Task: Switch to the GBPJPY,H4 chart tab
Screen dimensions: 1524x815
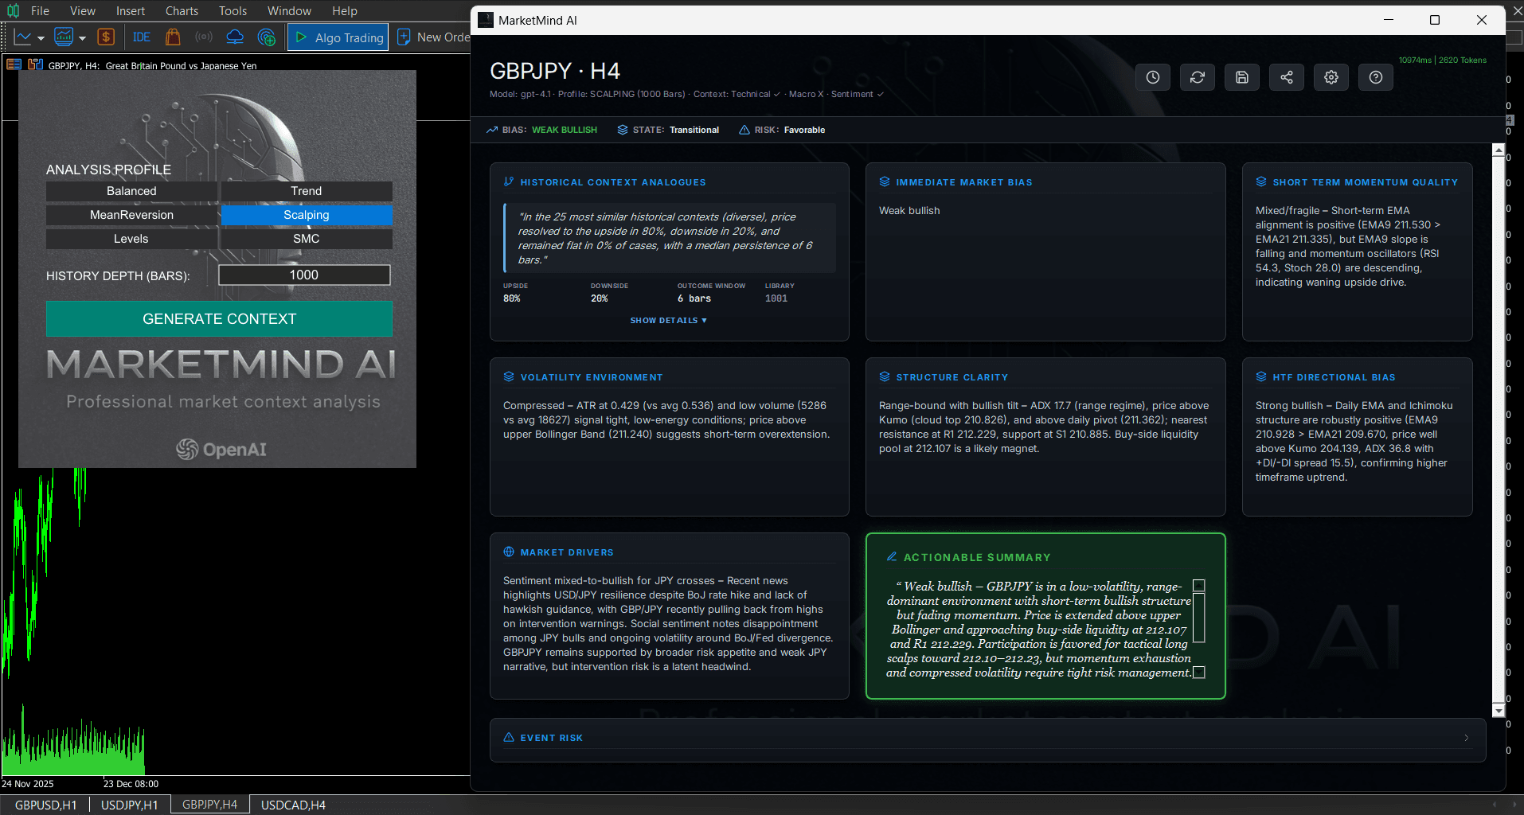Action: [209, 805]
